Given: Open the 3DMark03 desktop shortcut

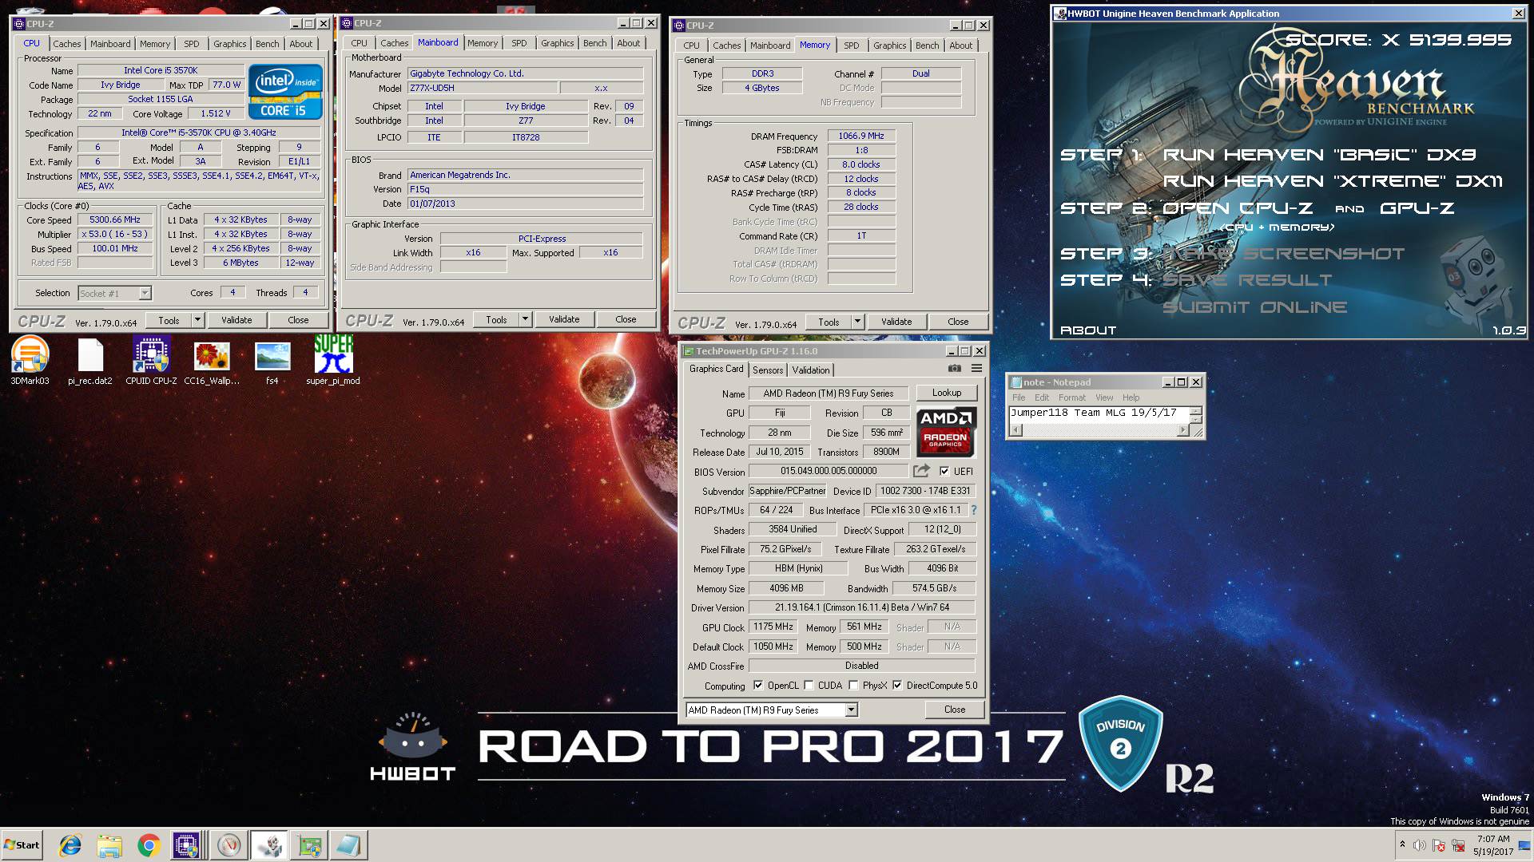Looking at the screenshot, I should pyautogui.click(x=30, y=361).
